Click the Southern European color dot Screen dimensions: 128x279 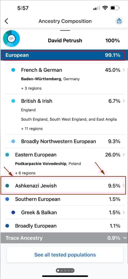coord(7,199)
